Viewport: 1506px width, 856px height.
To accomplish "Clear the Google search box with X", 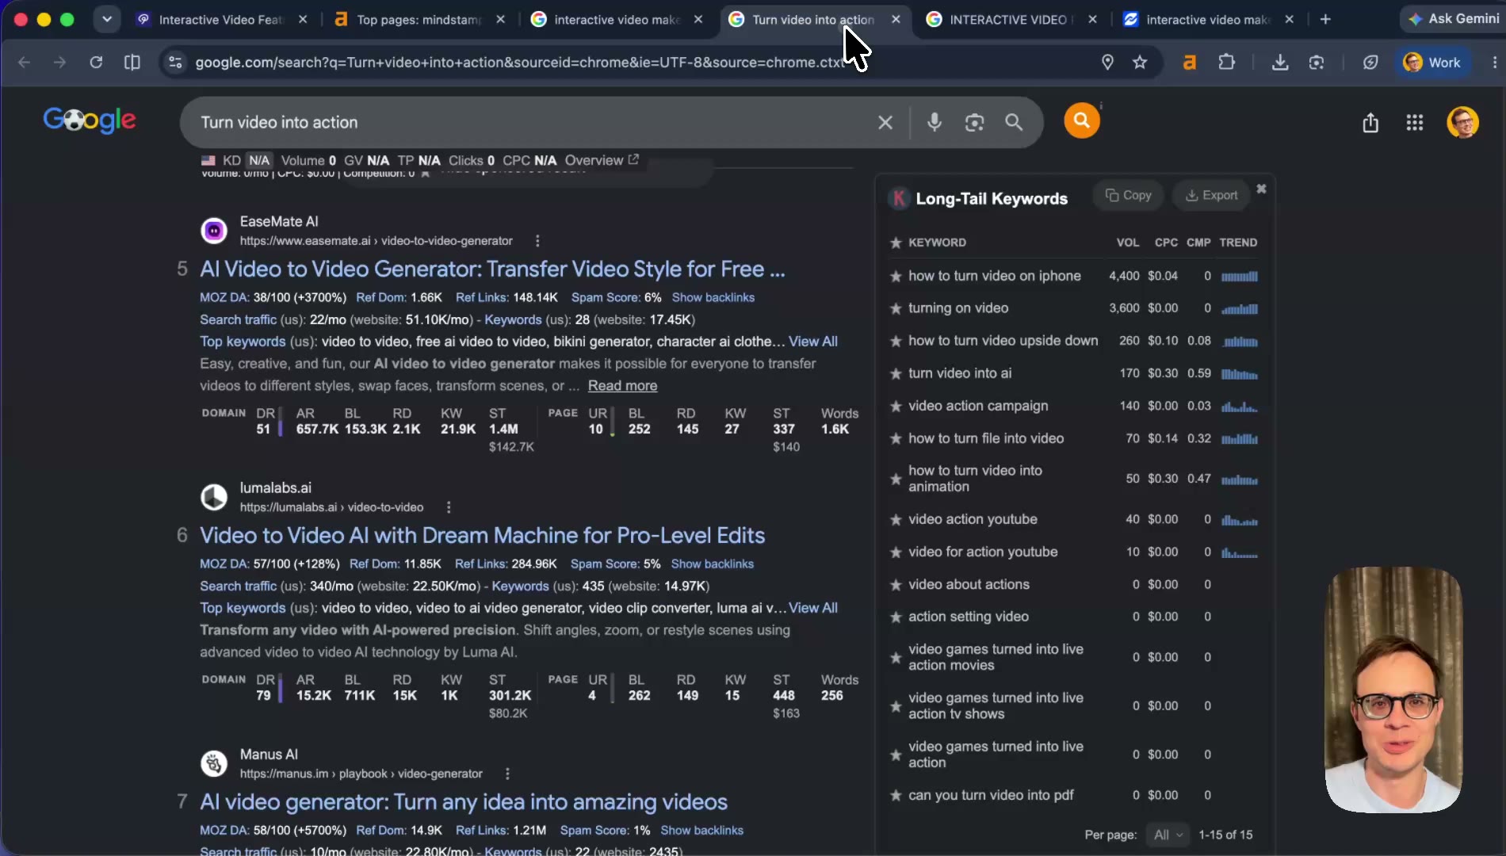I will coord(885,122).
